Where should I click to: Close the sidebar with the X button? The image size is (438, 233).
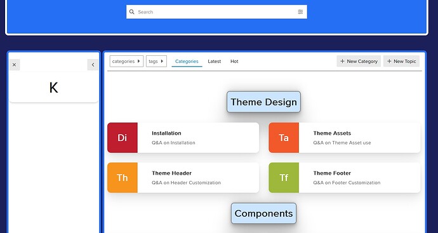tap(14, 65)
